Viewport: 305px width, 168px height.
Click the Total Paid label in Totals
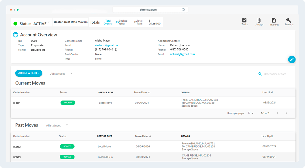(x=140, y=22)
